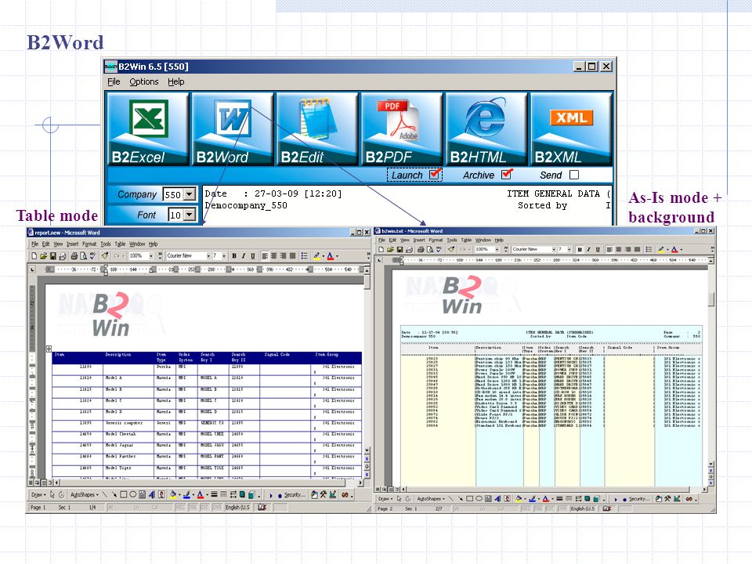Toggle the Launch checkbox
Screen dimensions: 752x564
pos(435,175)
